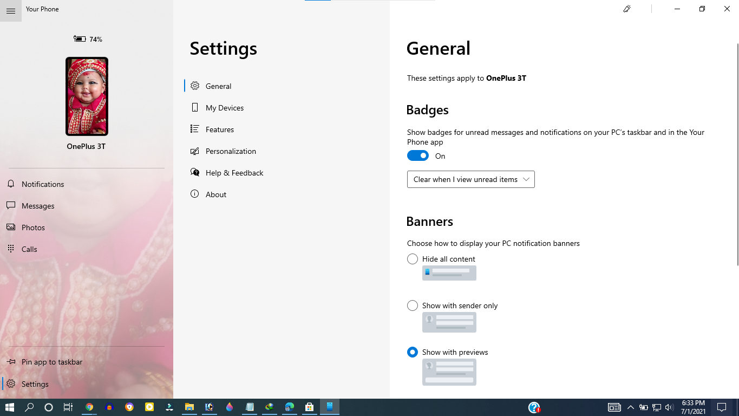Screen dimensions: 739x416
Task: Open the Notepad icon on the taskbar
Action: [250, 407]
